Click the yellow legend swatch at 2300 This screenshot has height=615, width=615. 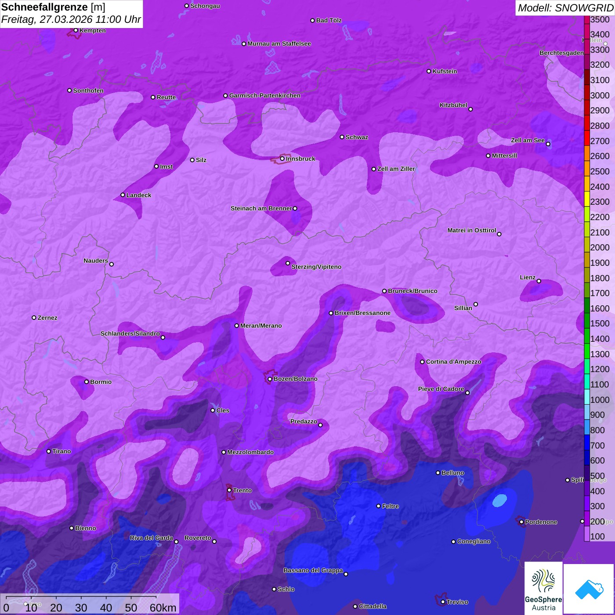tap(587, 199)
